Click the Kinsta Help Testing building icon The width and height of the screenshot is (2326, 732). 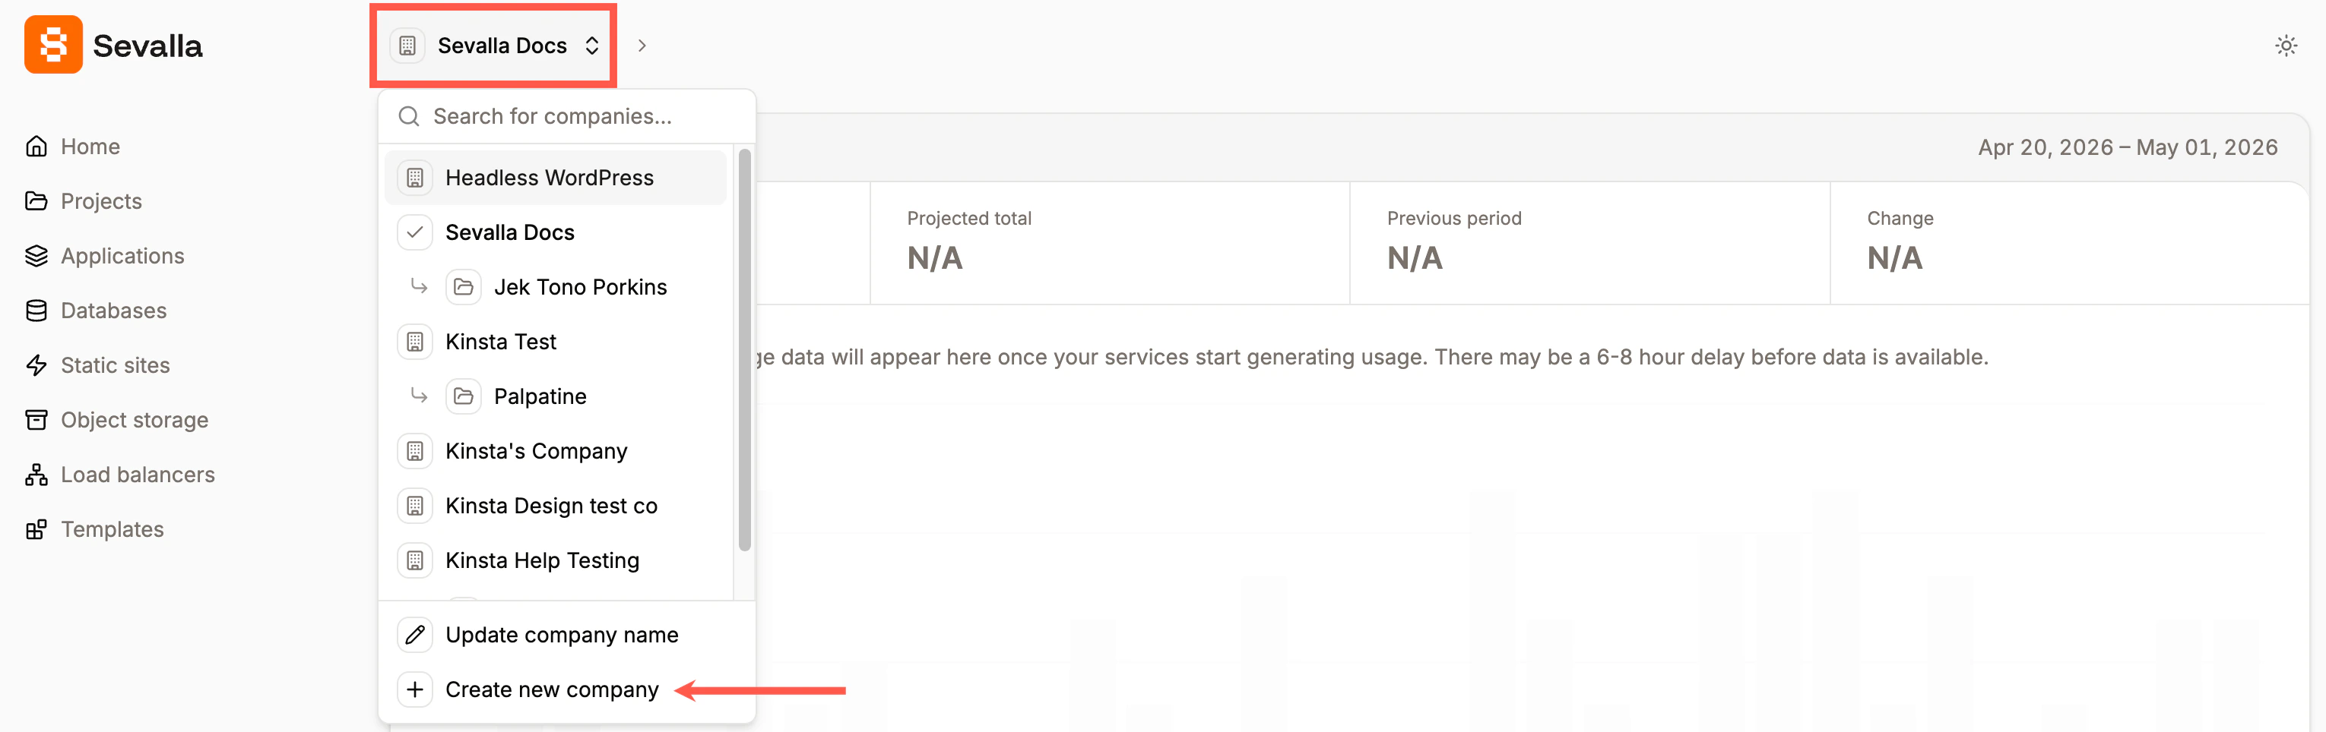point(415,560)
